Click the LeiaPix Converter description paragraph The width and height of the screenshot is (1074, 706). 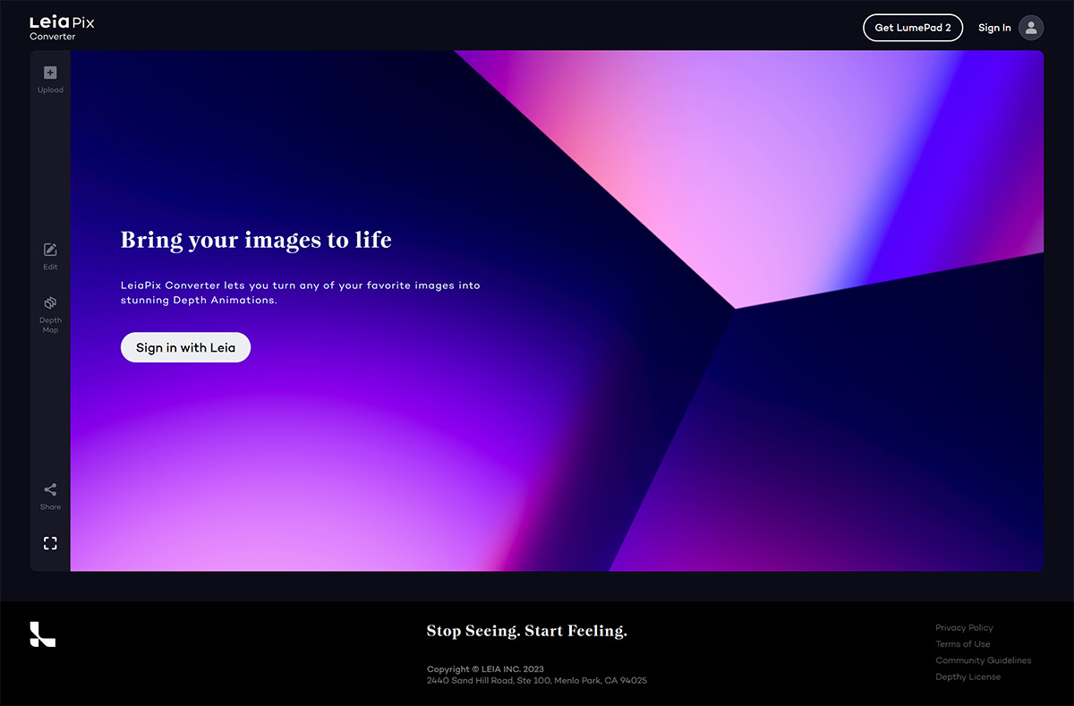[300, 293]
